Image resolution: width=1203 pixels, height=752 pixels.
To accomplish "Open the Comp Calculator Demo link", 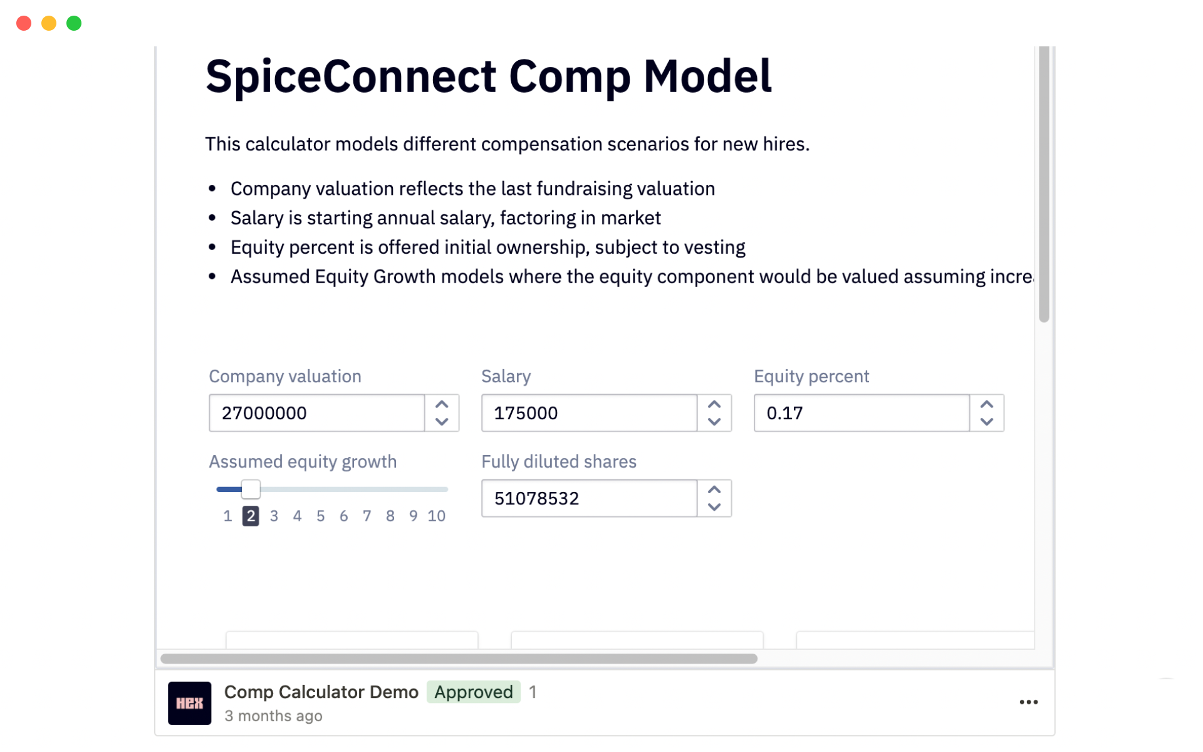I will 321,692.
